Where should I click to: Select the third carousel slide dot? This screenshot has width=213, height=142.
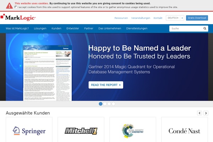click(109, 104)
